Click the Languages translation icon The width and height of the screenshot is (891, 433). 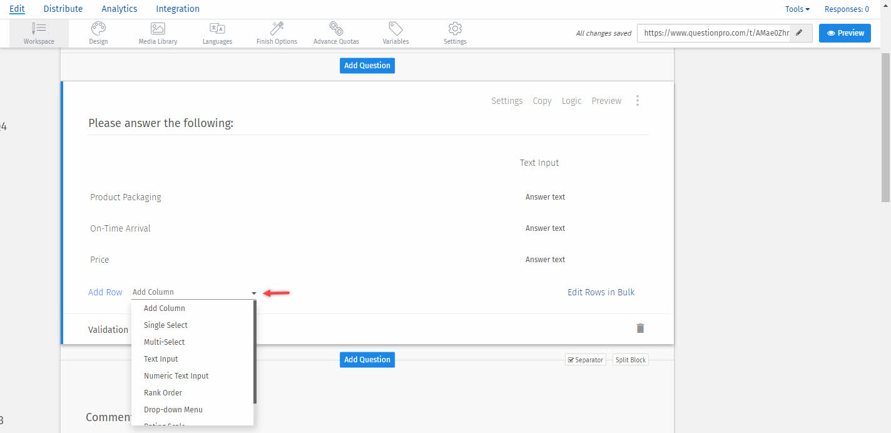coord(217,29)
